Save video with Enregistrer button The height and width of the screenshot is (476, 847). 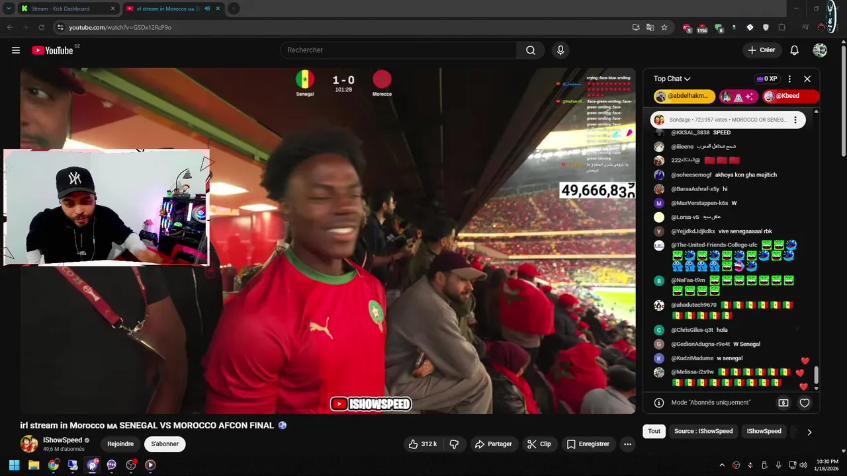pos(588,444)
